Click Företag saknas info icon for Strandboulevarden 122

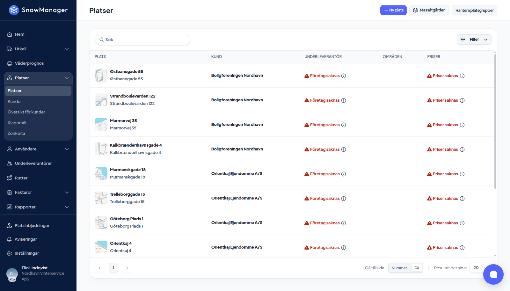point(344,100)
